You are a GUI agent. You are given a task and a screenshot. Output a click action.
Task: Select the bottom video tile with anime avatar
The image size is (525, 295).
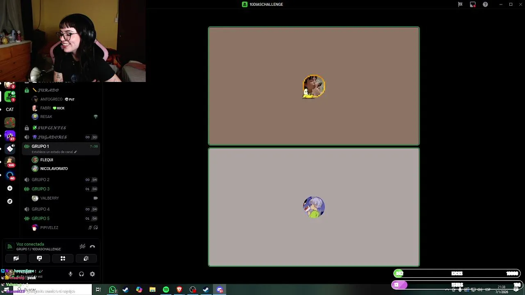click(x=314, y=207)
